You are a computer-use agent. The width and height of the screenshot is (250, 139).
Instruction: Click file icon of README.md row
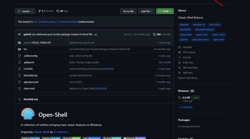(x=19, y=75)
